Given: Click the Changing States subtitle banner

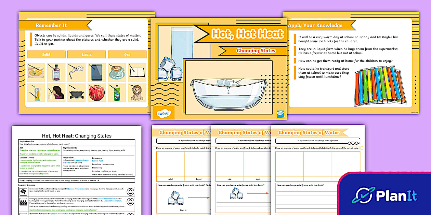Looking at the screenshot, I should pyautogui.click(x=256, y=51).
